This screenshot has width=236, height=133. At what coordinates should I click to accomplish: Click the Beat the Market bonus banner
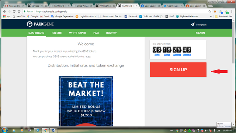point(86,101)
